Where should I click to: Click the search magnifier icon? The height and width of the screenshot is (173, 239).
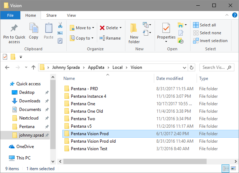229,67
